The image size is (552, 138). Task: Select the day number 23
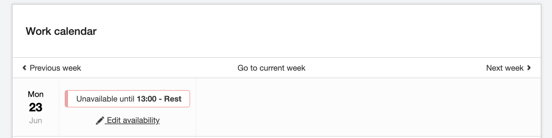coord(36,107)
